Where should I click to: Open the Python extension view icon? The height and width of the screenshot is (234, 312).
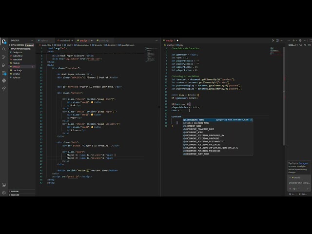pos(4,80)
